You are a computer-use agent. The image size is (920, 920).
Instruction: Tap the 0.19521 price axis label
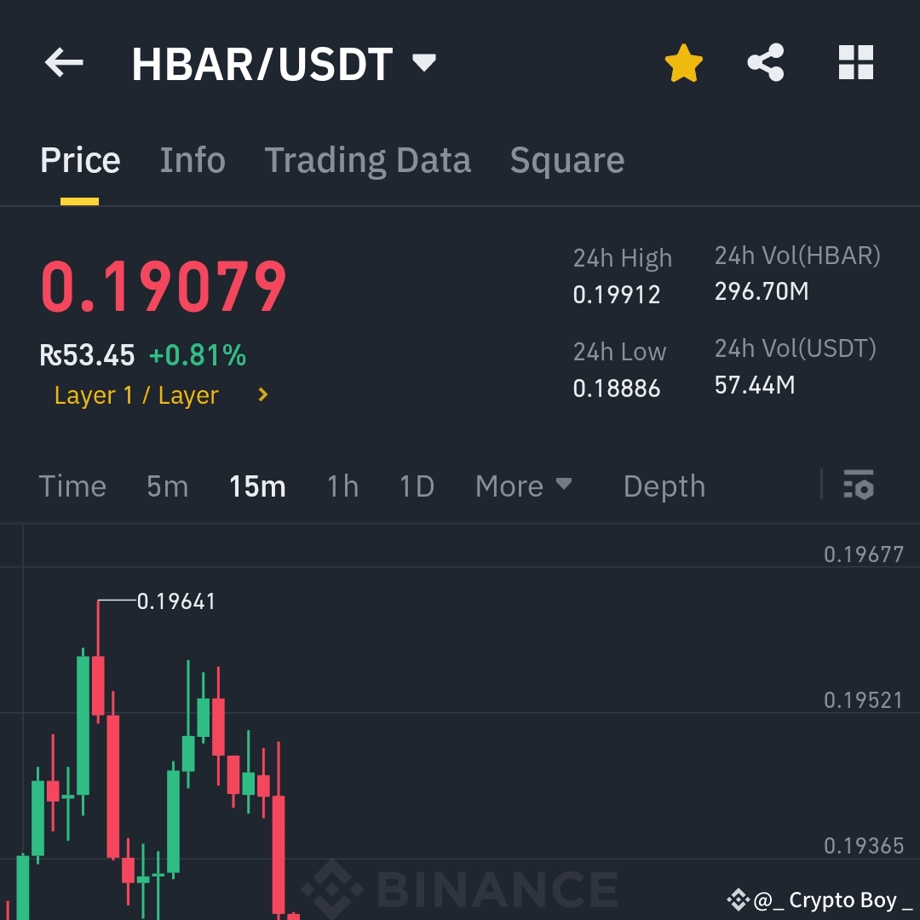click(x=864, y=700)
